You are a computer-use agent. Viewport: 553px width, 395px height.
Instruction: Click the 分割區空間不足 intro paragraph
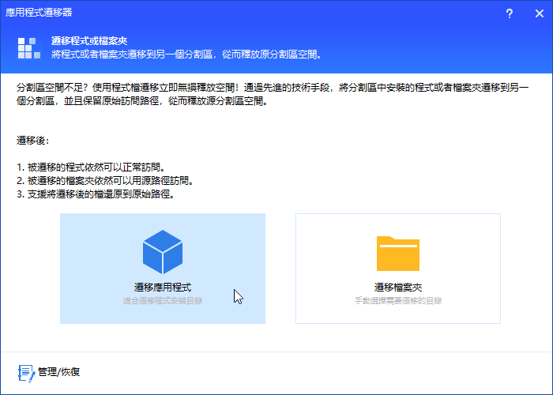click(273, 94)
